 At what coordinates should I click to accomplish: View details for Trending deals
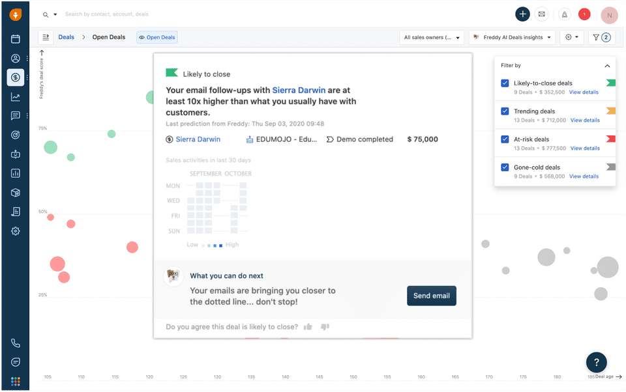pos(585,120)
